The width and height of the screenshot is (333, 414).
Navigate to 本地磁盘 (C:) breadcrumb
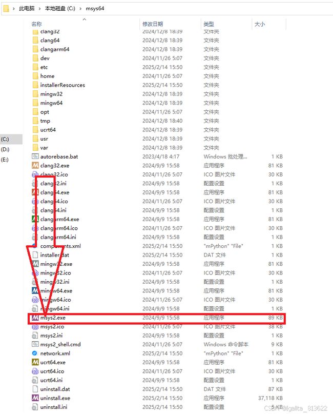[60, 8]
